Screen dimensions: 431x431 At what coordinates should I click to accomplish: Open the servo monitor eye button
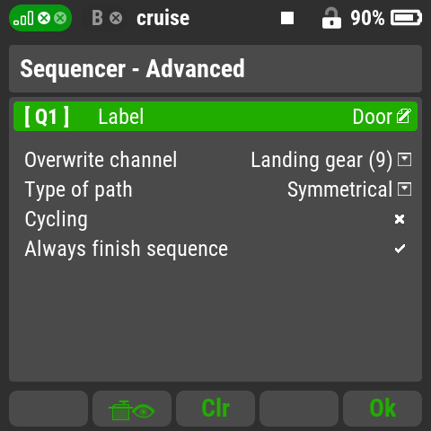[x=132, y=409]
